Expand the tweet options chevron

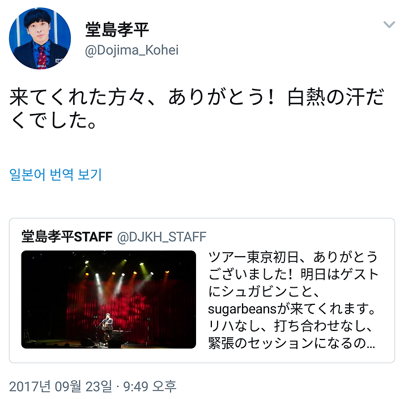(x=389, y=24)
